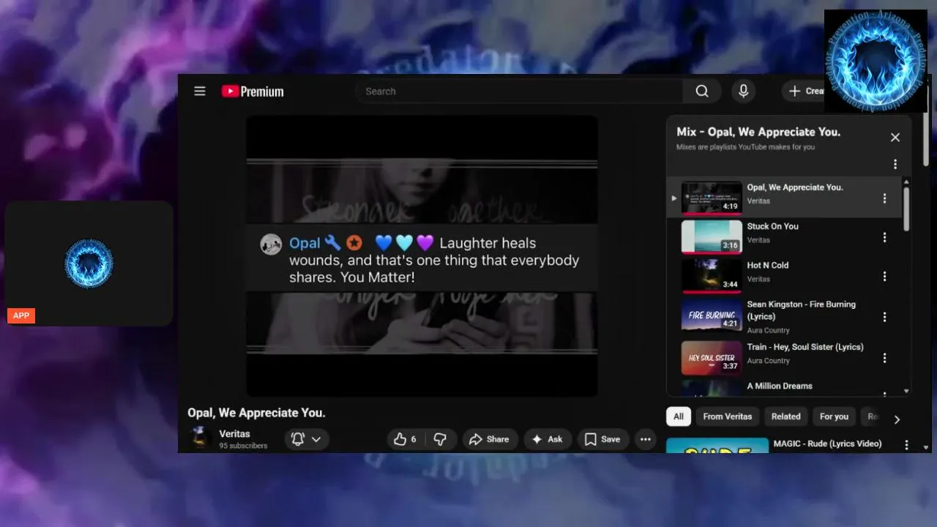The height and width of the screenshot is (527, 937).
Task: Open options for Sean Kingston Fire Burning item
Action: click(x=884, y=317)
